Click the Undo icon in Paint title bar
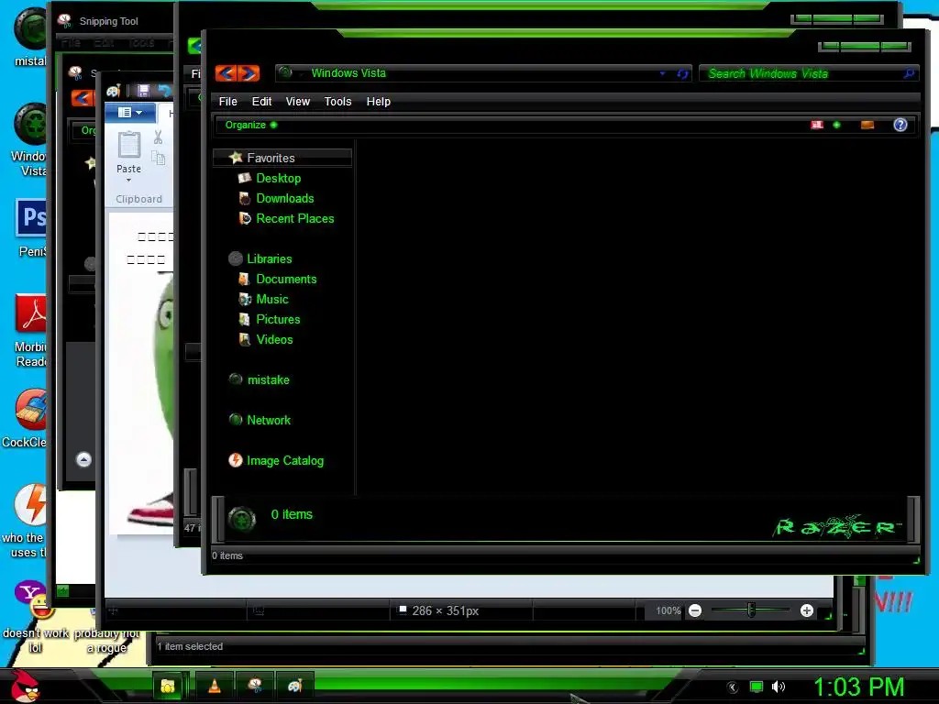 point(164,91)
